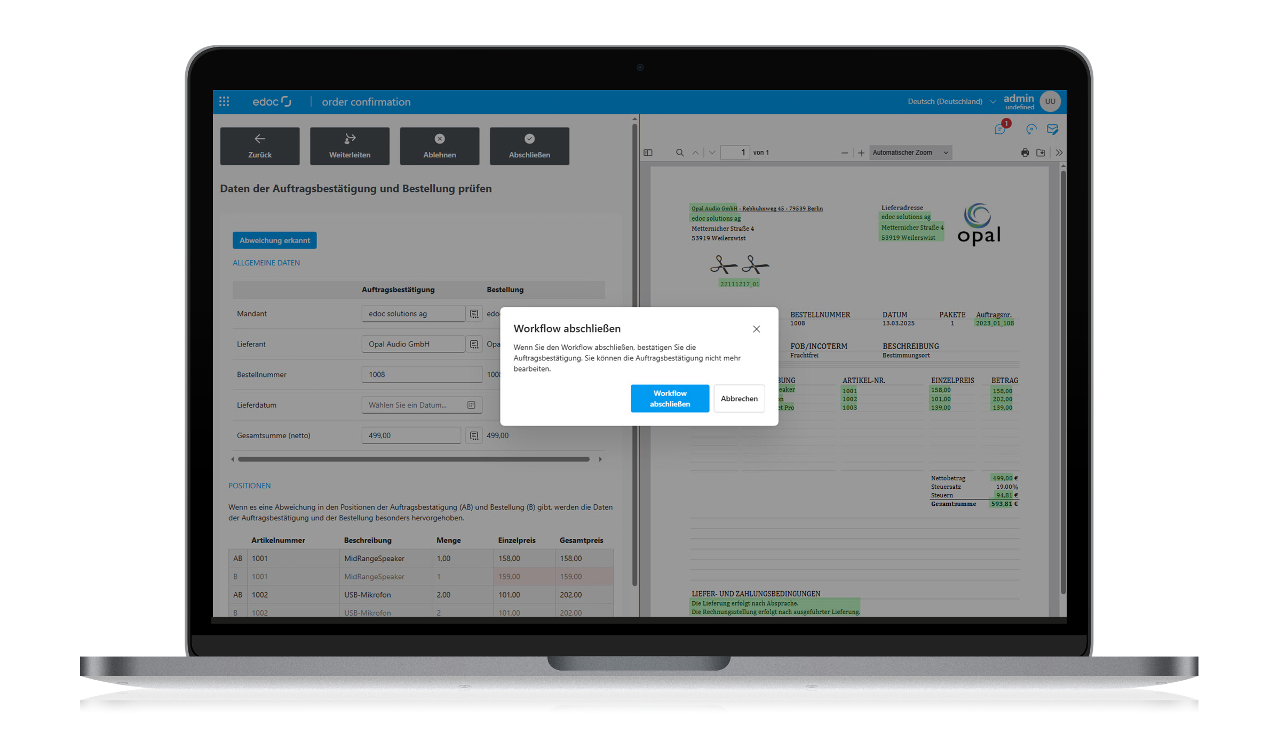This screenshot has height=734, width=1278.
Task: Open the document search tool
Action: 680,152
